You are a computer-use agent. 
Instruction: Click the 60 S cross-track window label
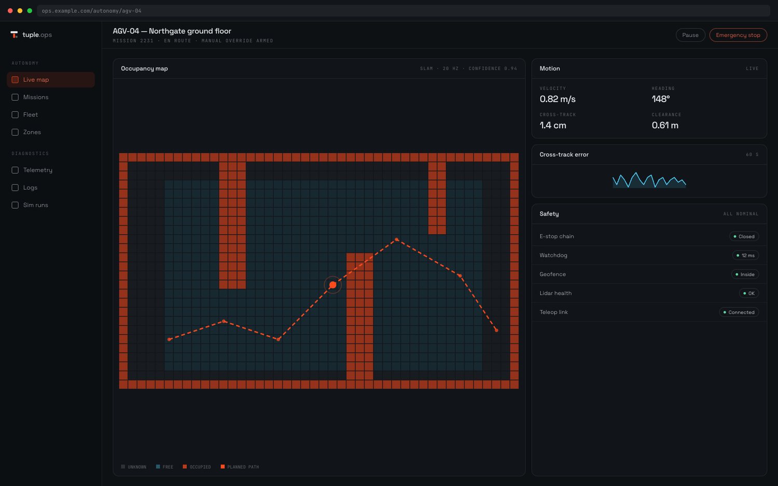752,154
